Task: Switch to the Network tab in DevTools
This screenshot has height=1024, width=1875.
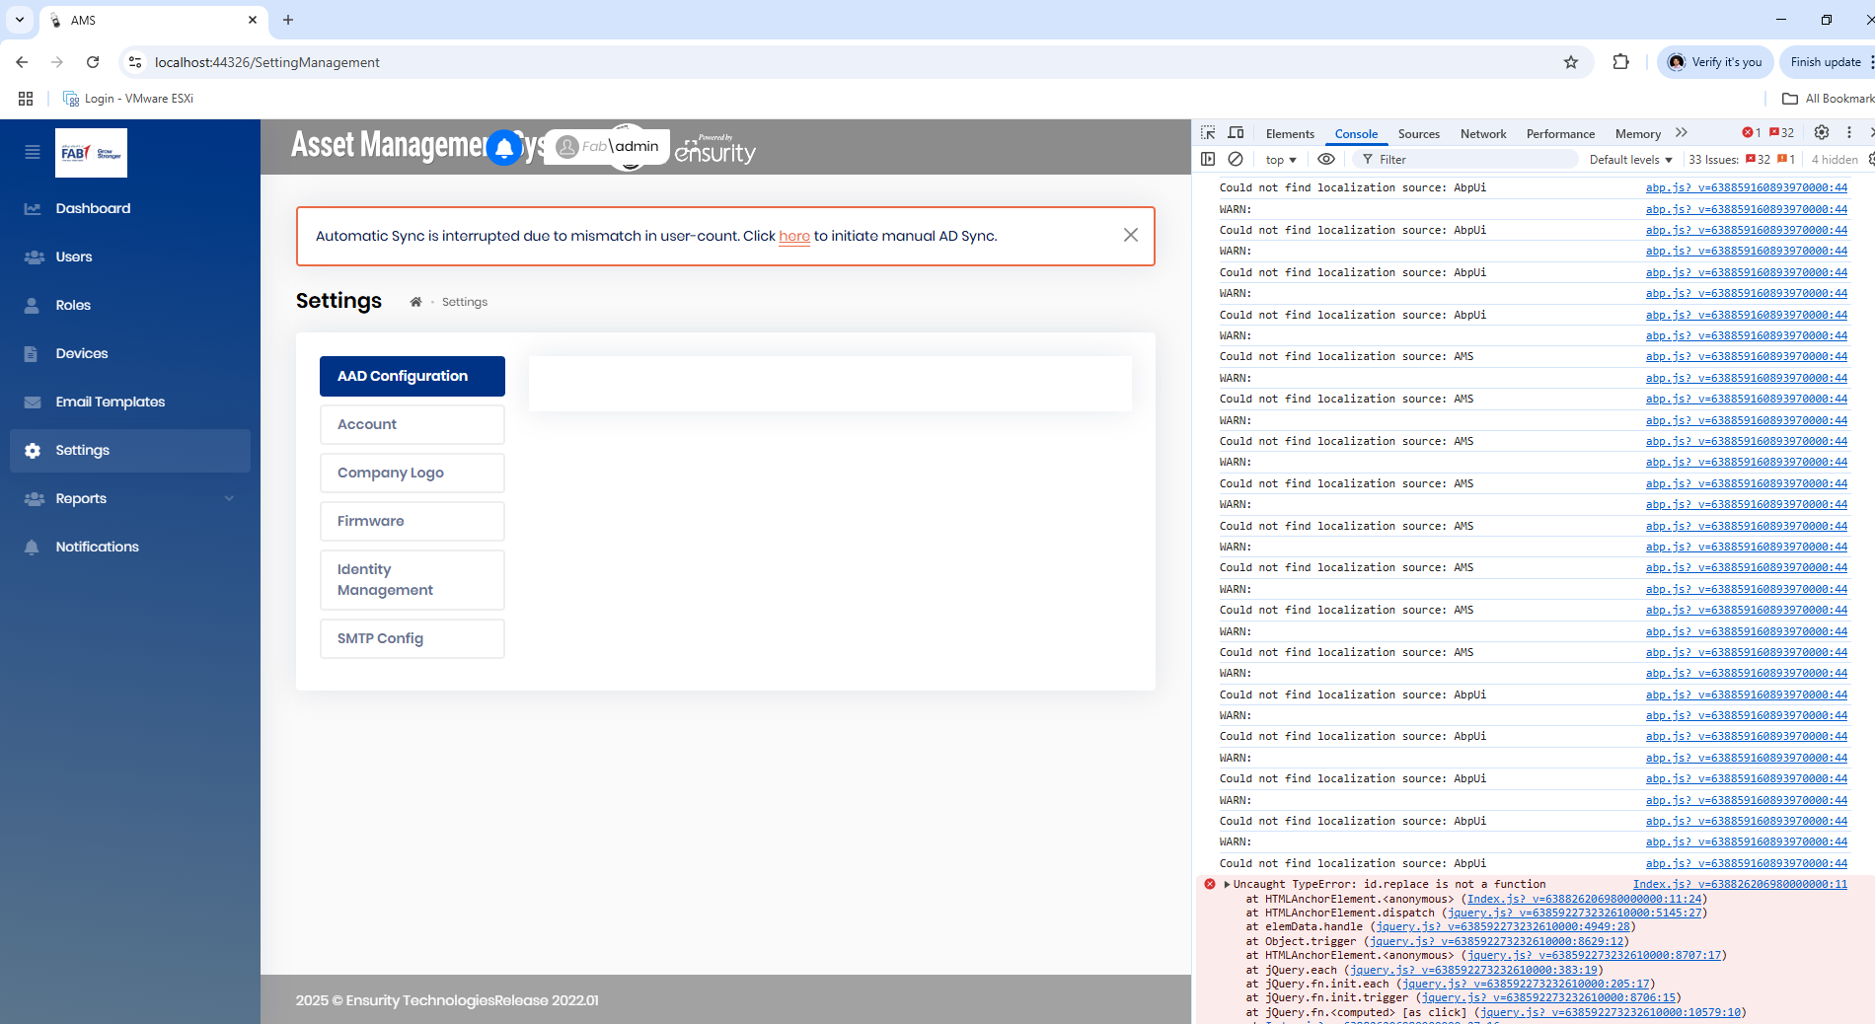Action: [x=1482, y=134]
